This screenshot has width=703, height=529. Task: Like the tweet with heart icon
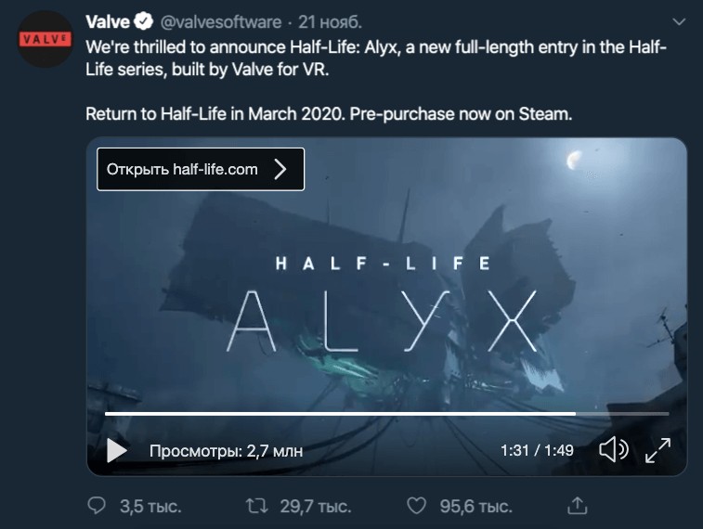(417, 506)
